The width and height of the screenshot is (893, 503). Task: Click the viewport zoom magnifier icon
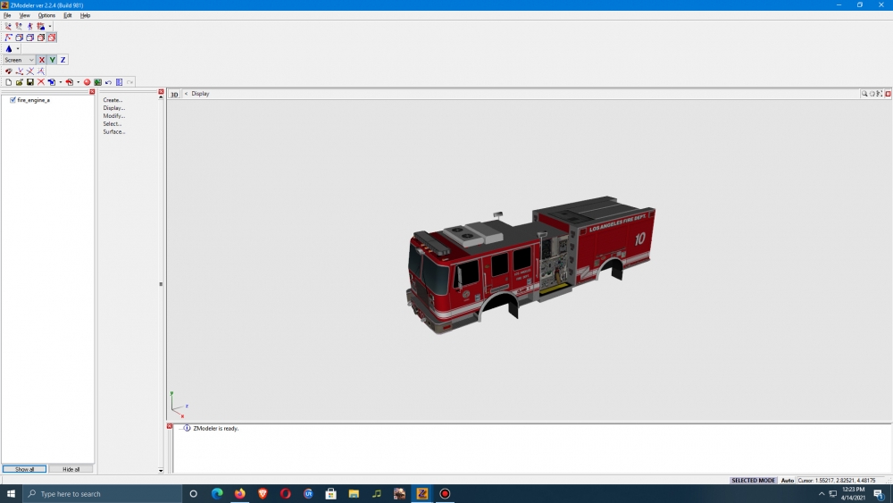[864, 94]
